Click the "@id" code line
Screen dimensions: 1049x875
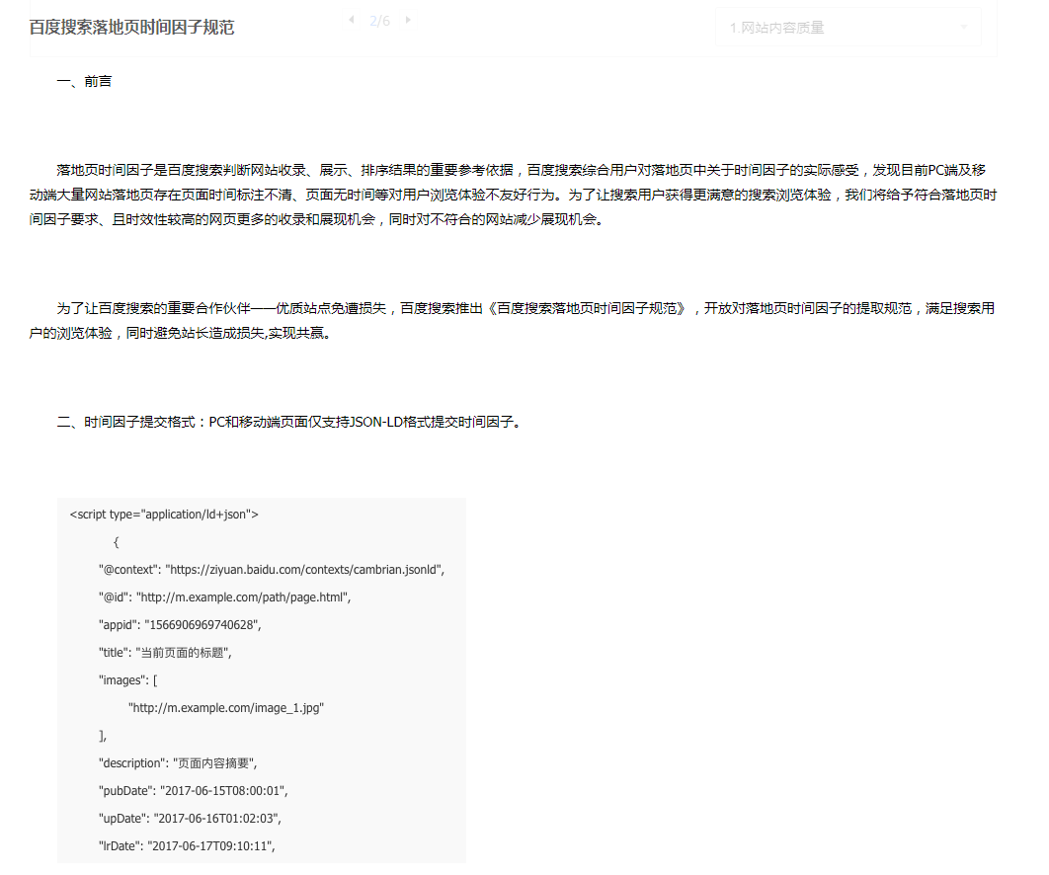click(225, 597)
